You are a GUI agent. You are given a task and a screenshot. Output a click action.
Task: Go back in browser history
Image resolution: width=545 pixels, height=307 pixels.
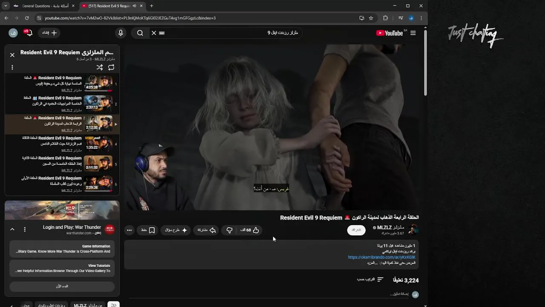6,18
